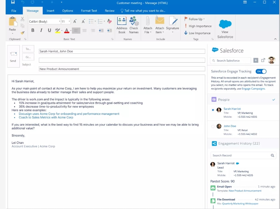
Task: Click the Subject field New Product Announcement
Action: (x=122, y=69)
